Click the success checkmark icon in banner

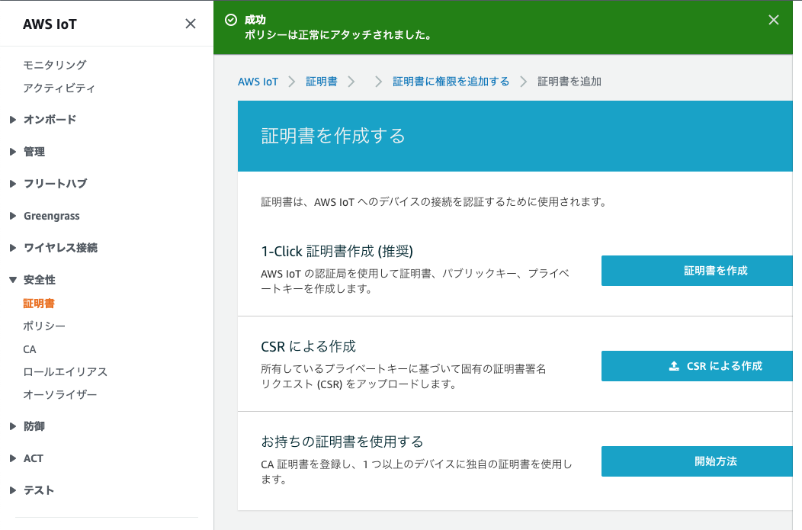coord(231,20)
